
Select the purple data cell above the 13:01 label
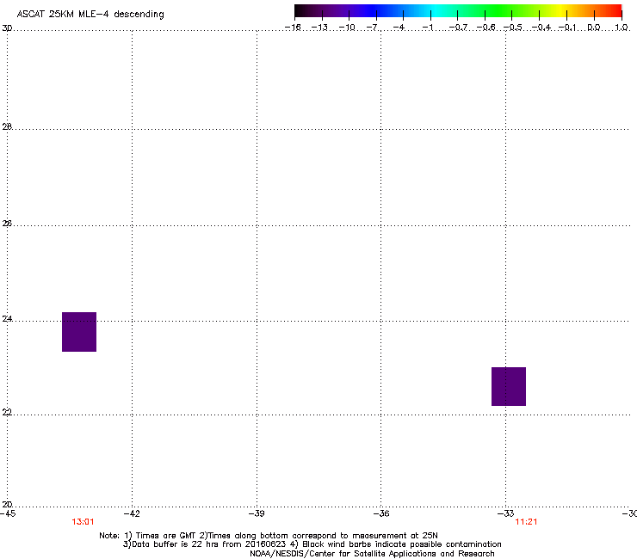(x=79, y=332)
